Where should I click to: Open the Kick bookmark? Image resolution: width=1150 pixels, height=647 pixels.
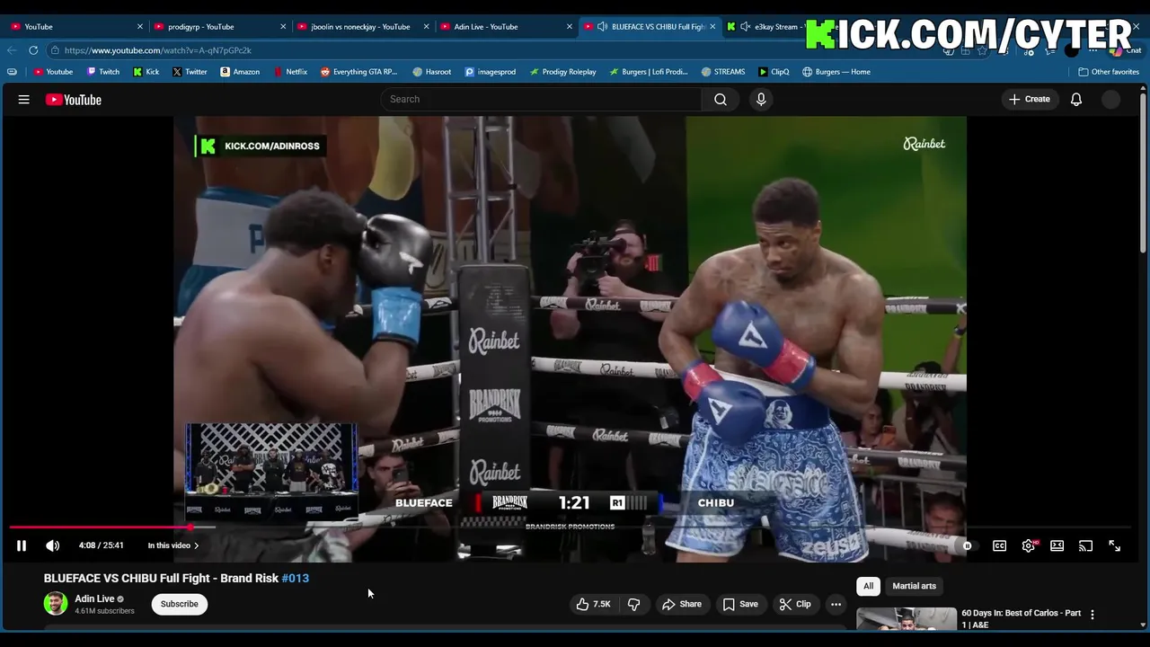click(x=146, y=72)
